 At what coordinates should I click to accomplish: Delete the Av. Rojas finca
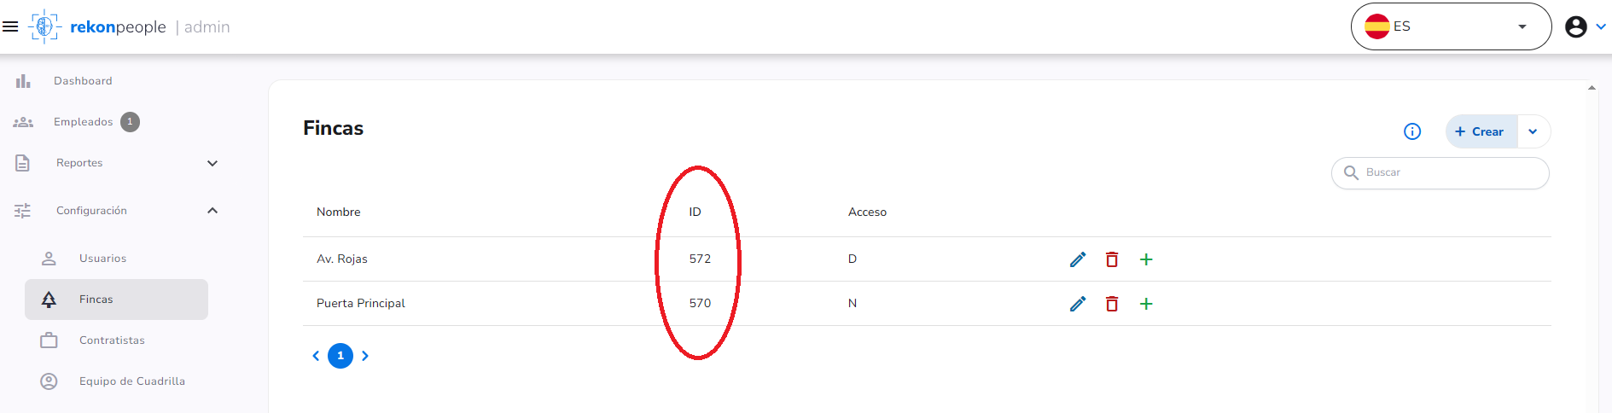coord(1112,259)
